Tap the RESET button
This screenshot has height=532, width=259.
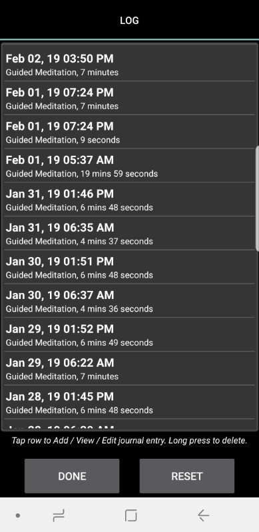pos(186,476)
